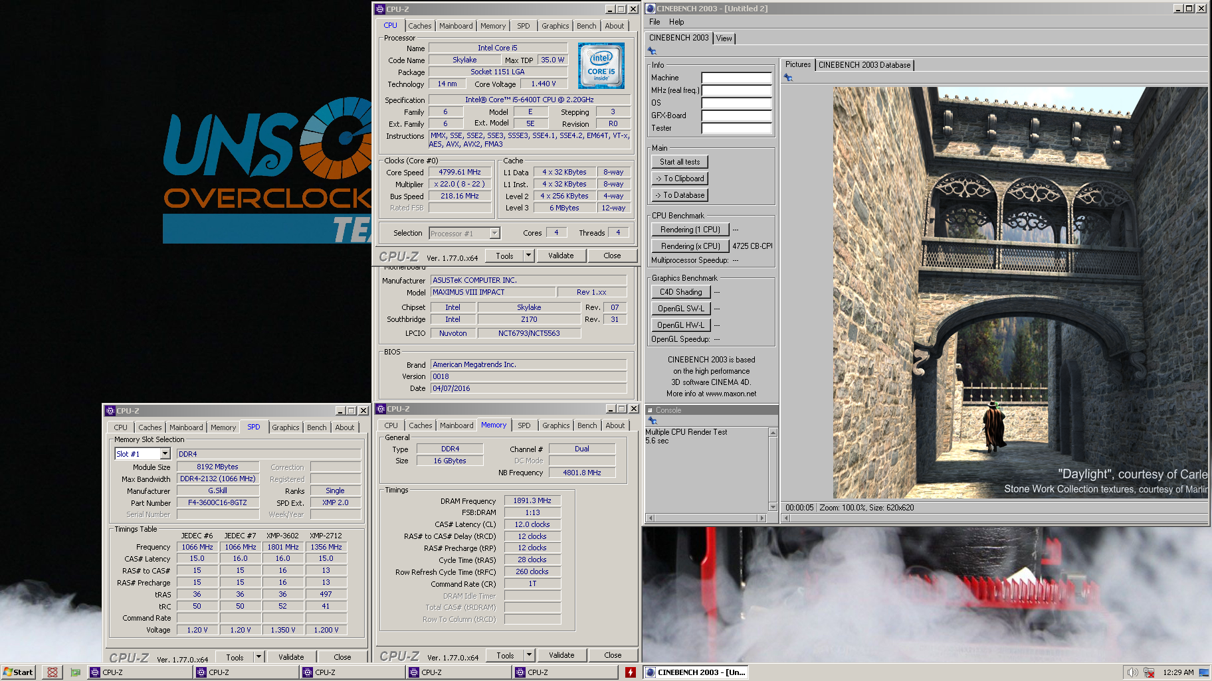
Task: Expand Tools dropdown arrow in SPD window
Action: [x=258, y=657]
